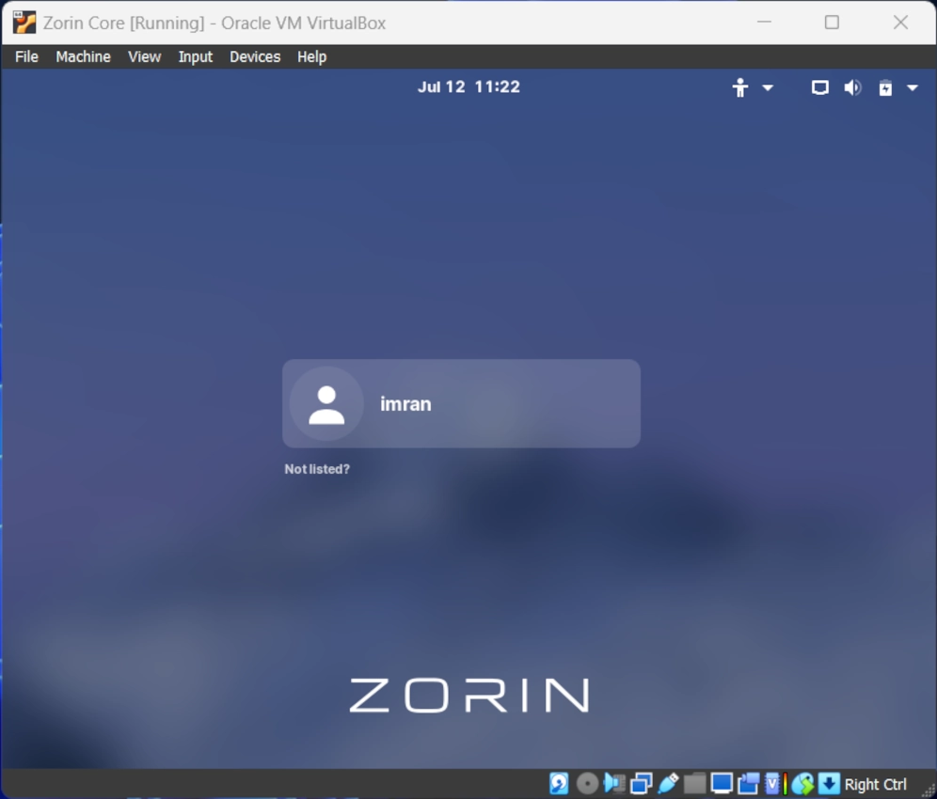
Task: Open the View menu
Action: tap(144, 56)
